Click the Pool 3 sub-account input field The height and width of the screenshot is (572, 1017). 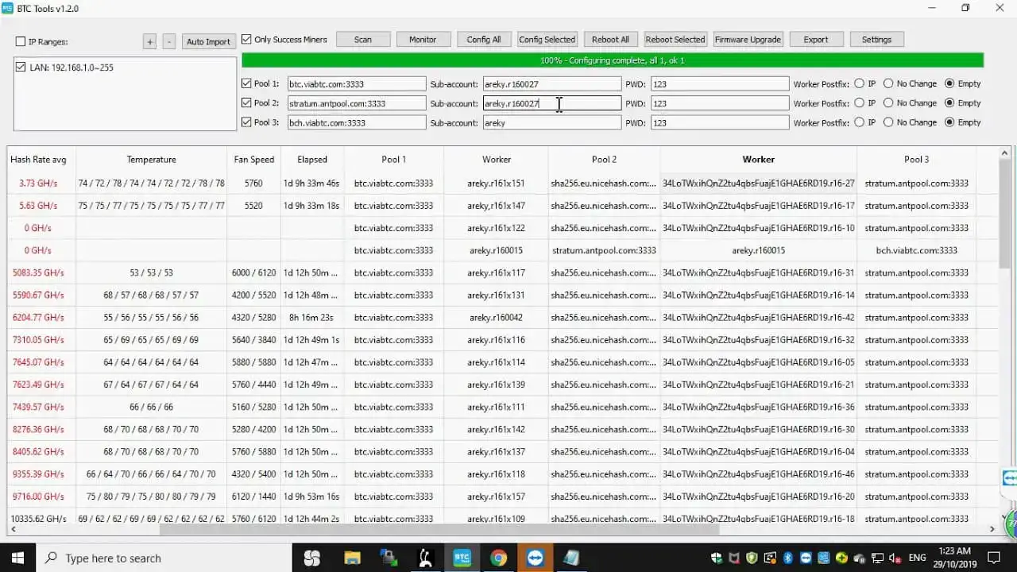(x=551, y=122)
